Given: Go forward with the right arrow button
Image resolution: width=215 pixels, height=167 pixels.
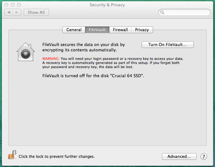Looking at the screenshot, I should point(17,12).
